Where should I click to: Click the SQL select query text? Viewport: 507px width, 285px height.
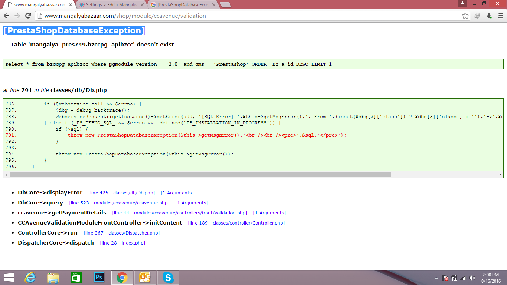(169, 64)
